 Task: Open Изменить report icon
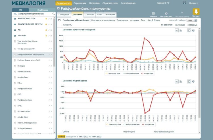coord(153,14)
